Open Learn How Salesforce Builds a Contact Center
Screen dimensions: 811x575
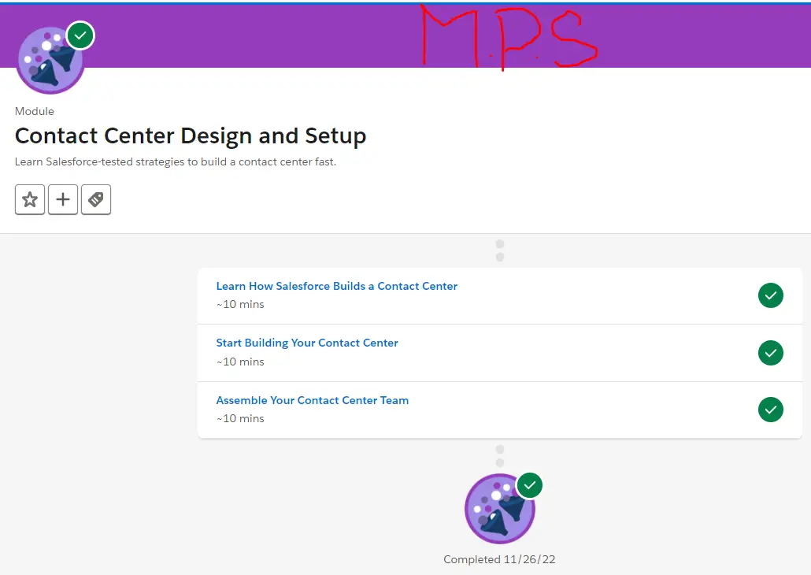(336, 286)
